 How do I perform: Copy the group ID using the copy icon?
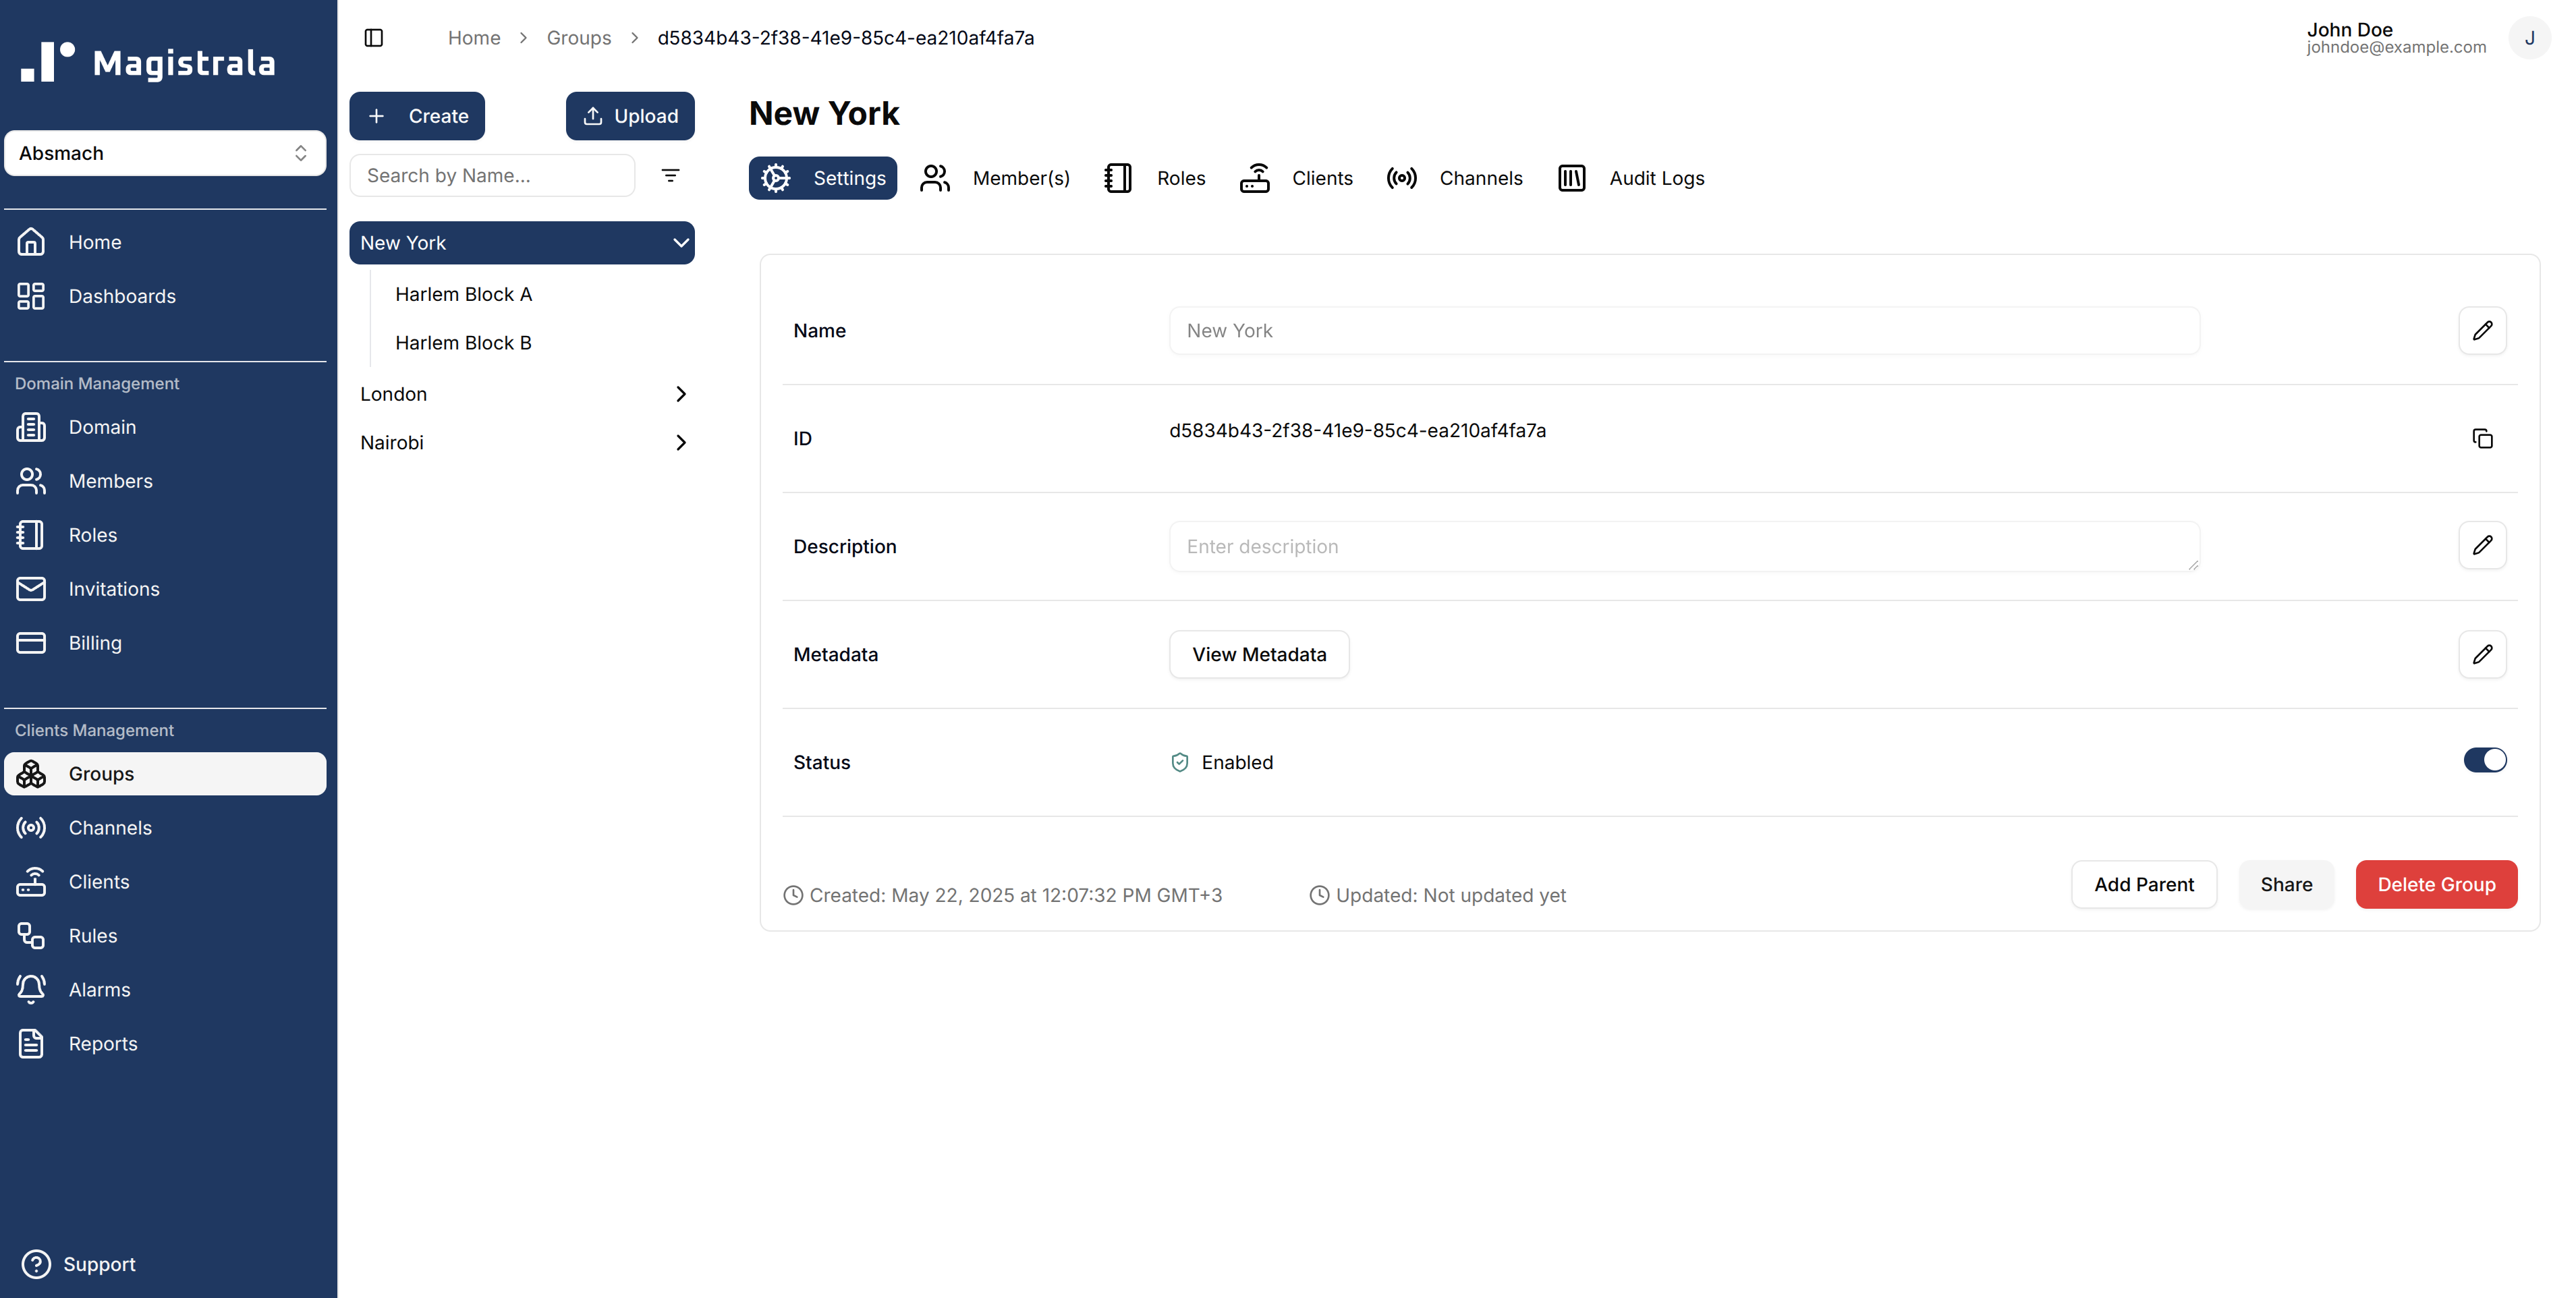click(x=2483, y=438)
